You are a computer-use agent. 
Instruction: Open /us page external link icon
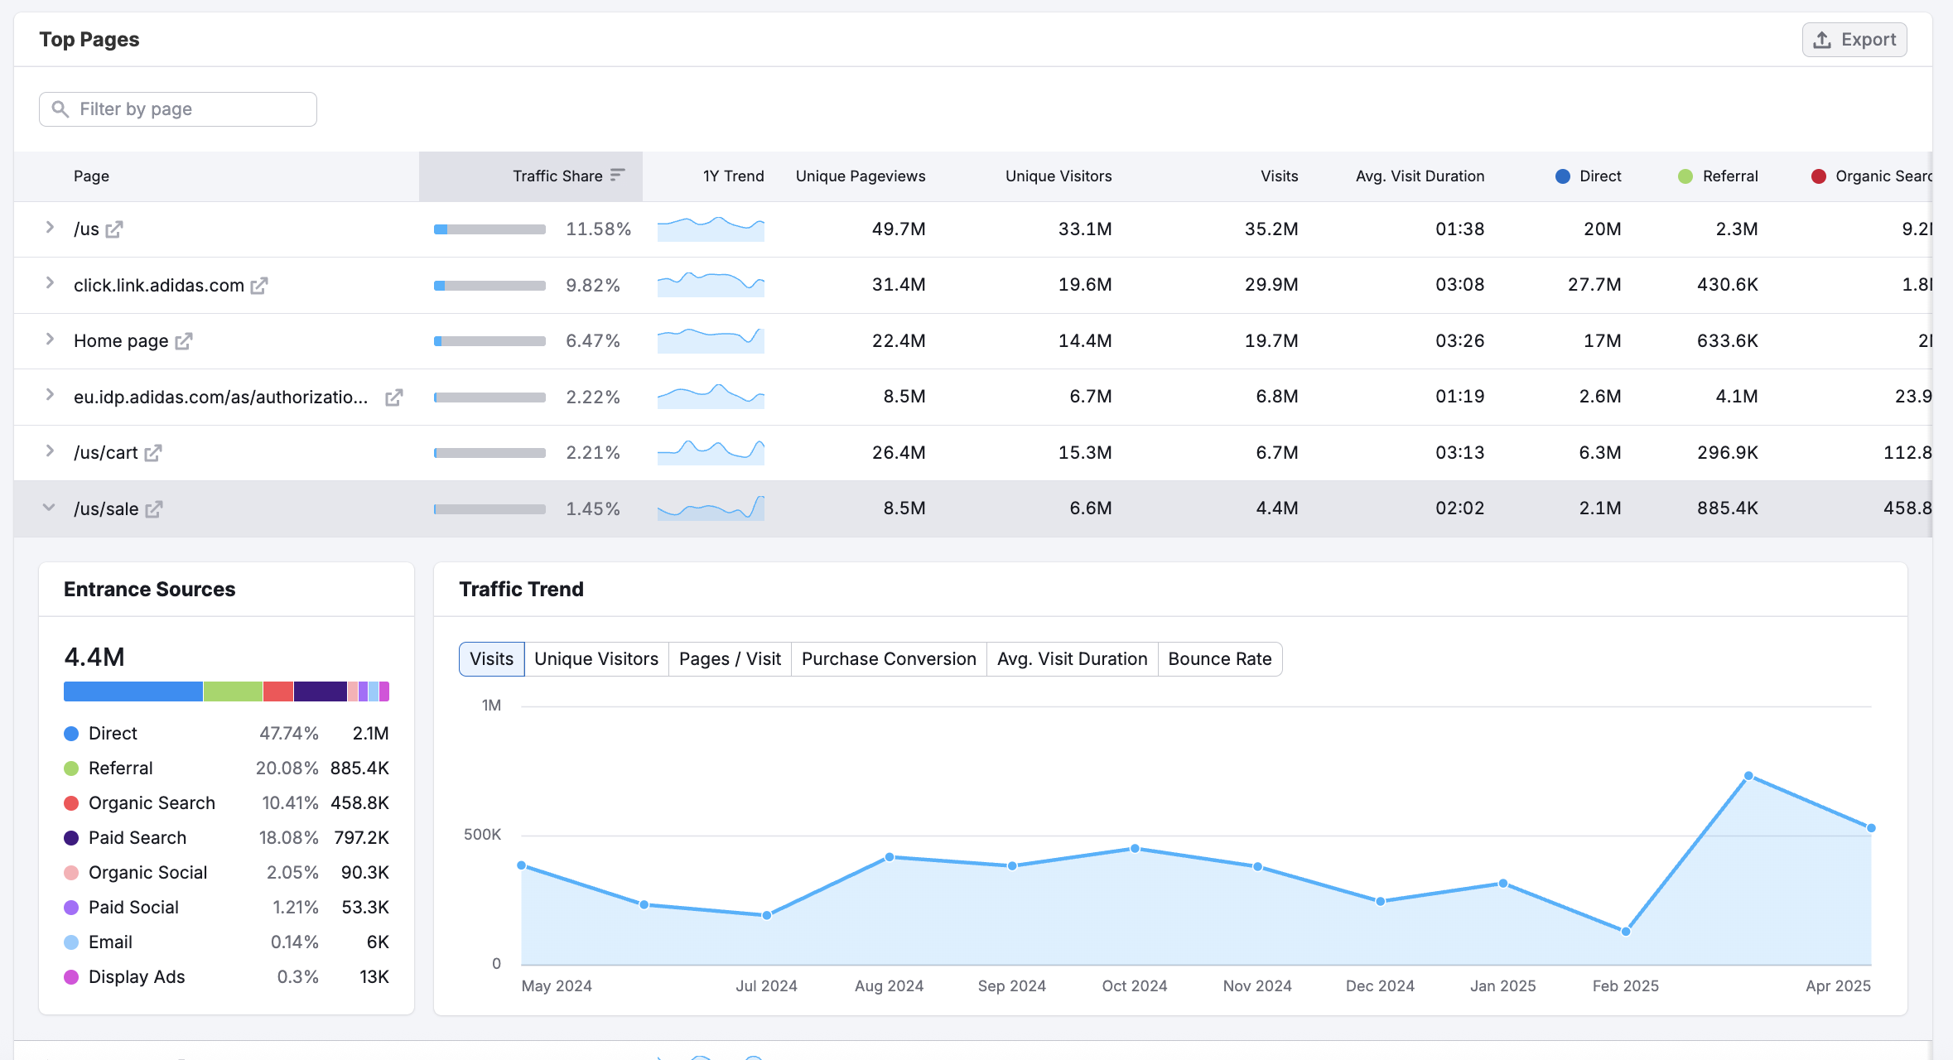click(x=114, y=229)
